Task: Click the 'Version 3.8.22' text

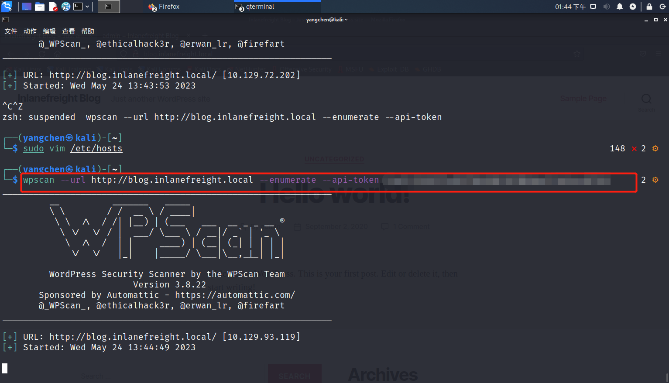Action: click(x=169, y=284)
